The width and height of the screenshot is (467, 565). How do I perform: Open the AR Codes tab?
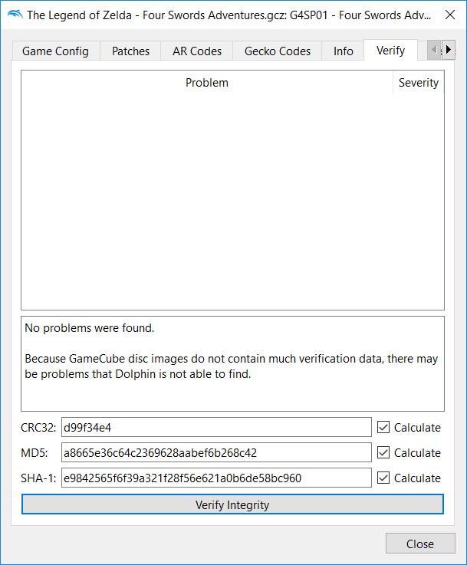point(197,51)
